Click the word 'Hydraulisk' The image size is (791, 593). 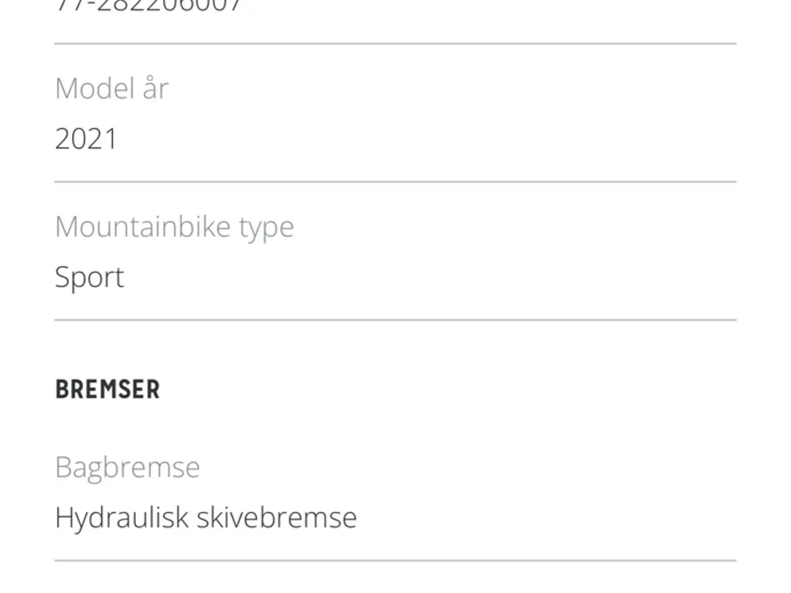coord(122,518)
